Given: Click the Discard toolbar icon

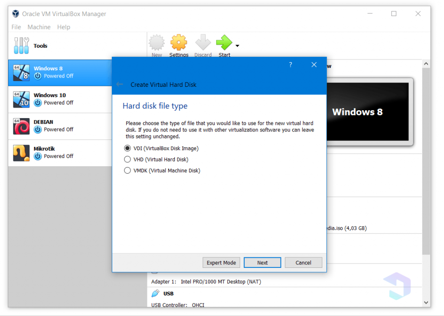Looking at the screenshot, I should [x=203, y=43].
